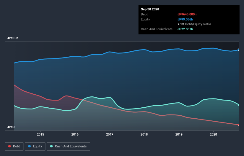
Task: Toggle the Equity legend button
Action: coord(35,147)
